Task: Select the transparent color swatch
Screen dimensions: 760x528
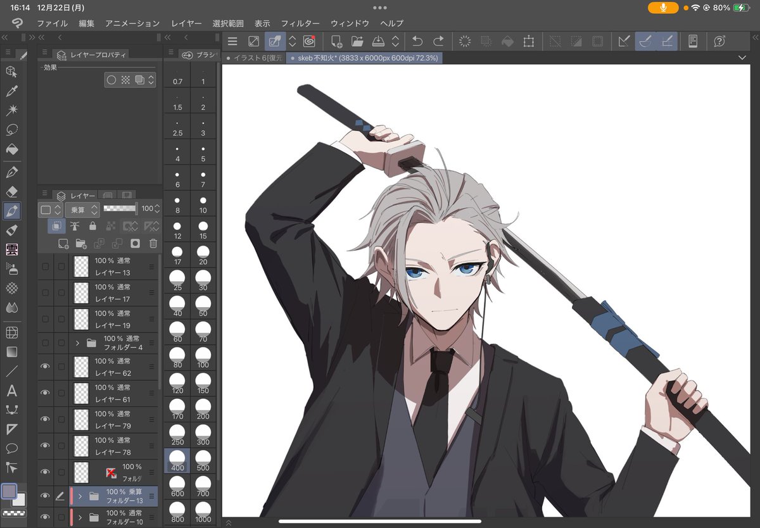Action: click(x=13, y=513)
